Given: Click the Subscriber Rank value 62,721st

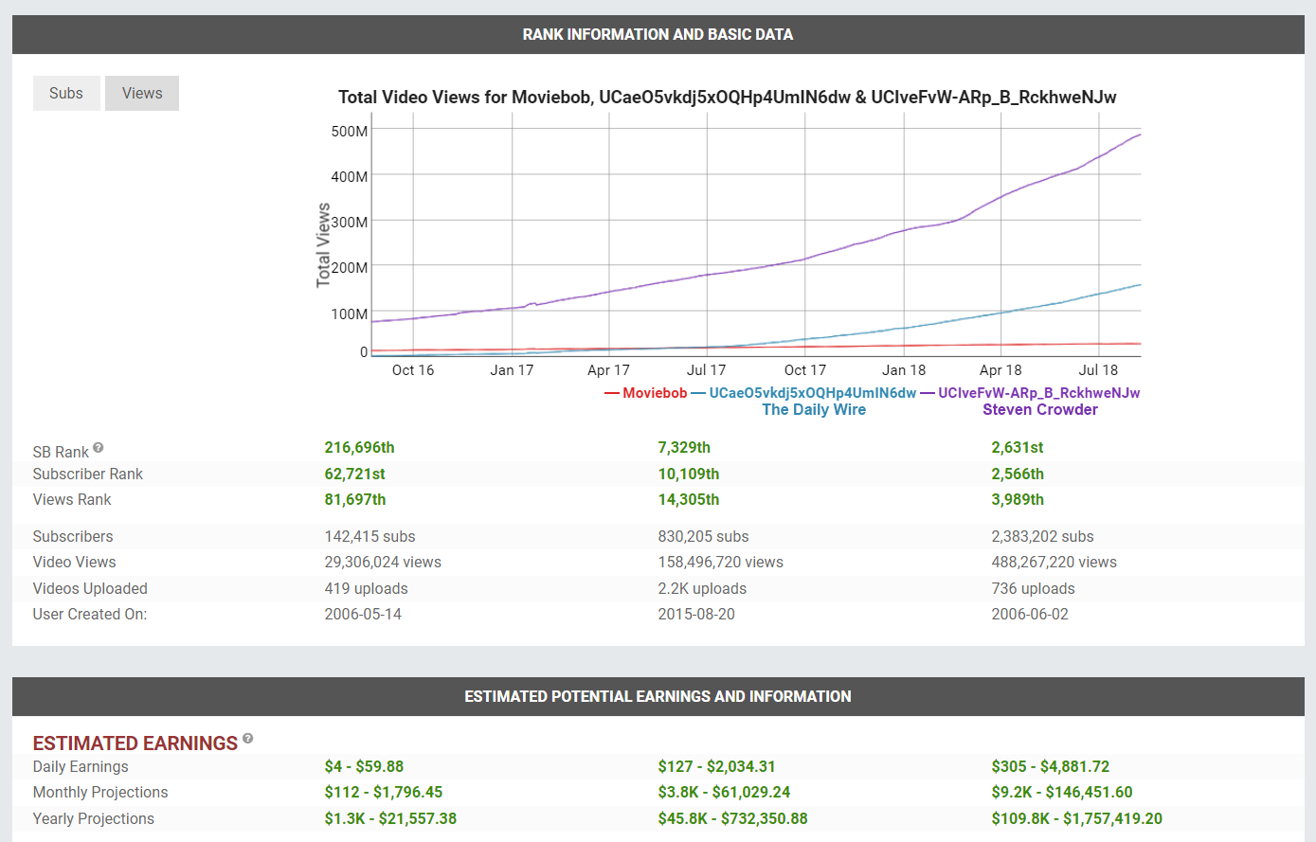Looking at the screenshot, I should coord(355,474).
